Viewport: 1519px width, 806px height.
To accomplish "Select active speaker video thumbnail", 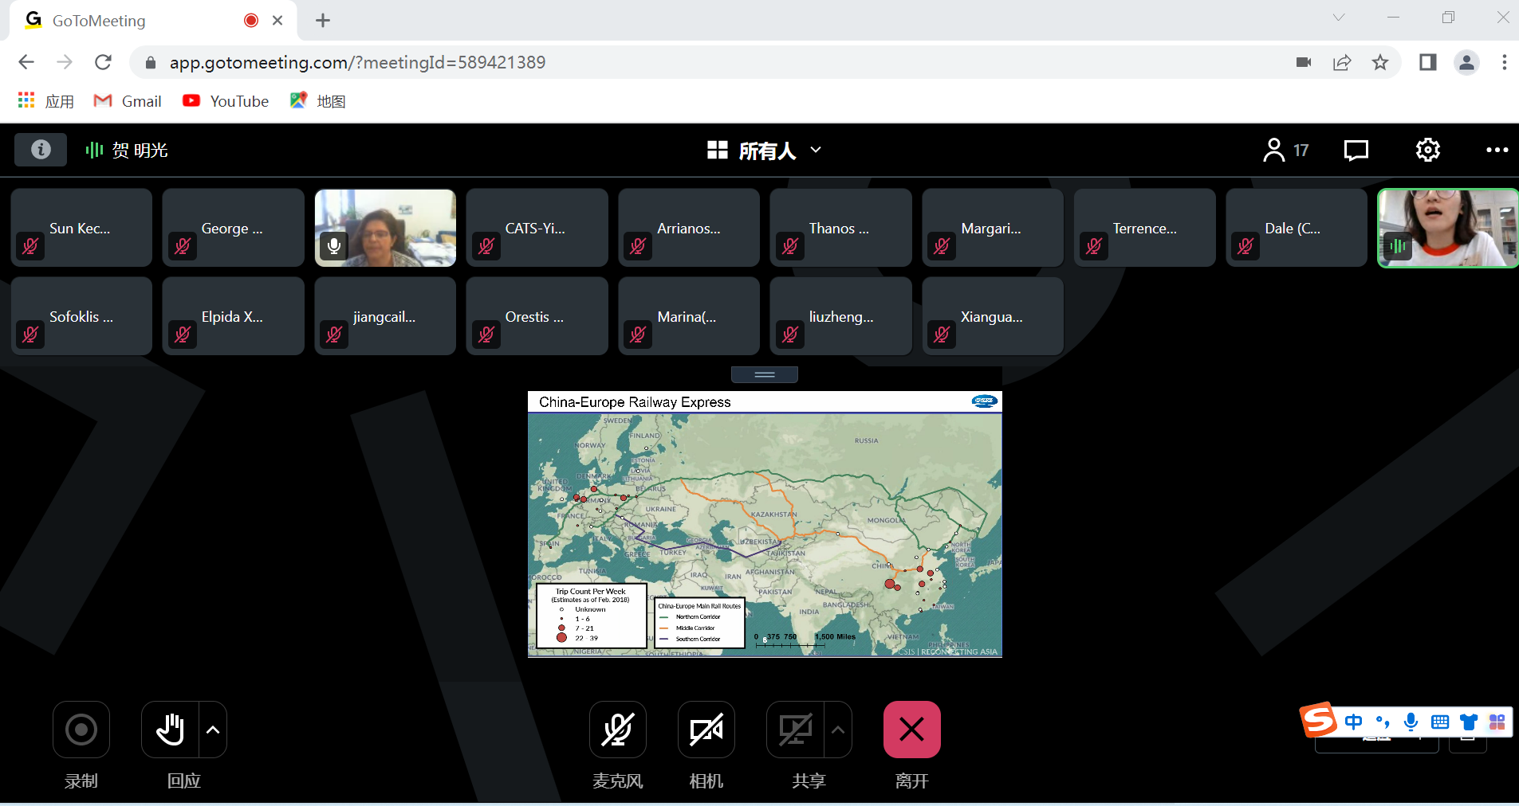I will click(x=1448, y=228).
